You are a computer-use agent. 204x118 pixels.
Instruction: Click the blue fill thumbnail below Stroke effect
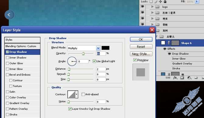click(163, 74)
